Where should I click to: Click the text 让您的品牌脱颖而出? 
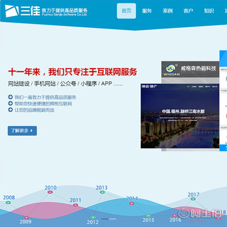(x=35, y=110)
